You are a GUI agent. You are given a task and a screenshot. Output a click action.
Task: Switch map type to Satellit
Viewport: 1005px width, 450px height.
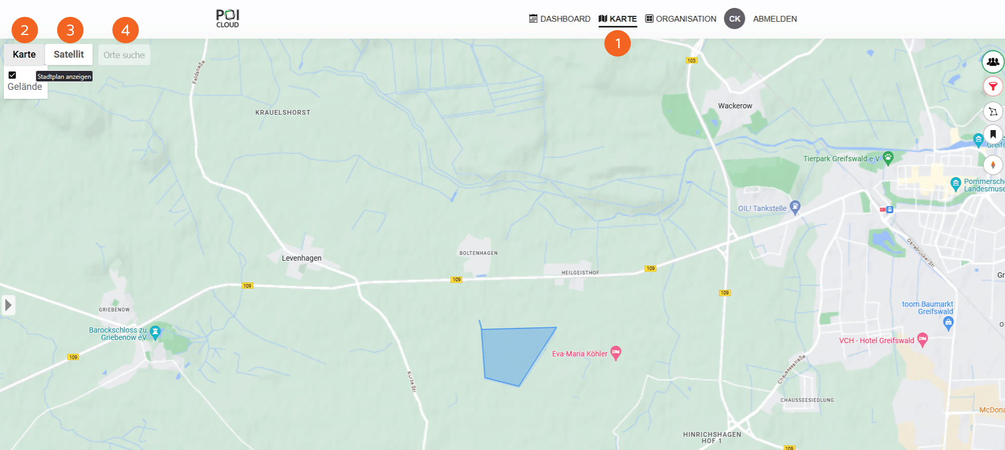pos(69,54)
